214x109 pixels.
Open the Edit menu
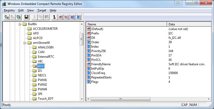click(21, 11)
